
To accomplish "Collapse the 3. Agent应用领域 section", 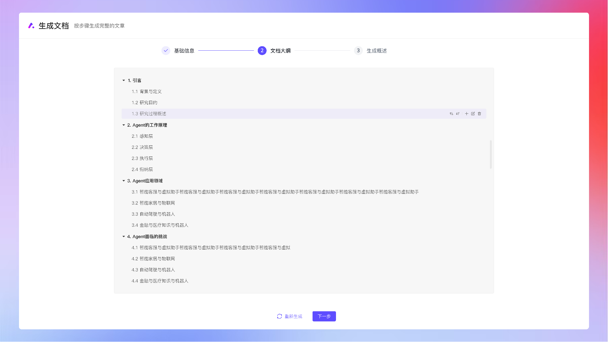I will 123,181.
